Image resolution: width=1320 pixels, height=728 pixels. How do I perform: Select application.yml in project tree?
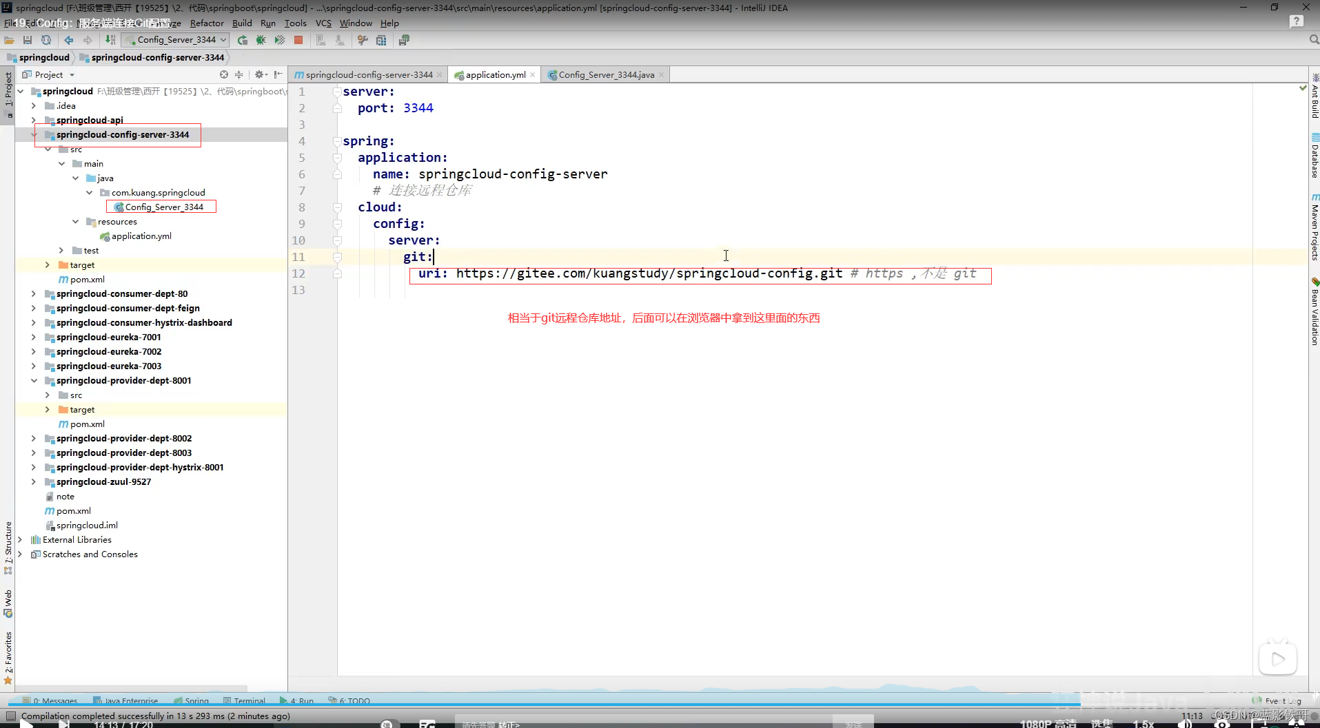pyautogui.click(x=141, y=236)
